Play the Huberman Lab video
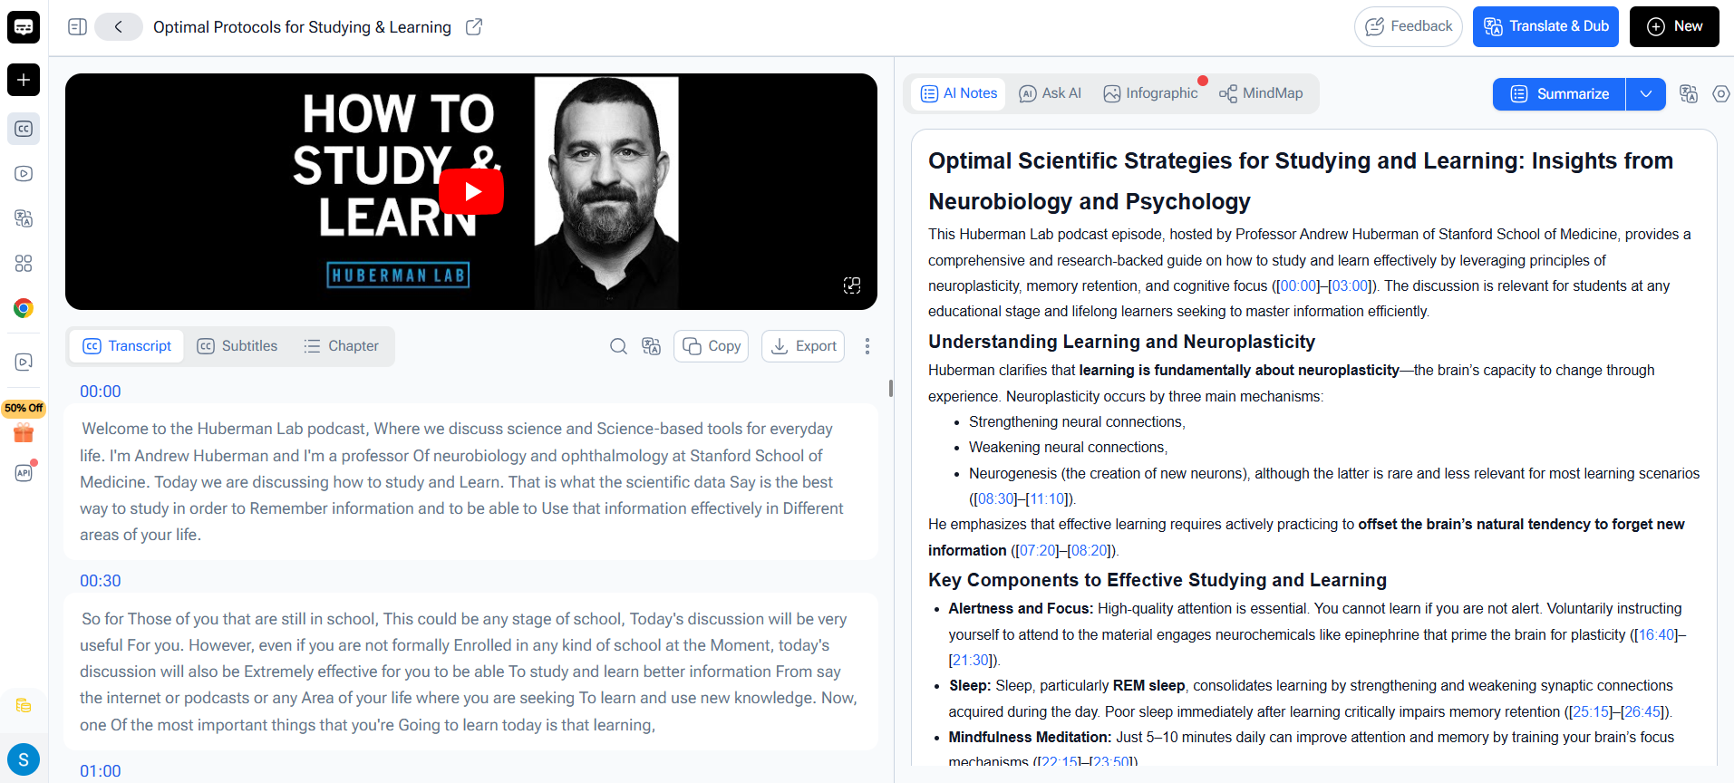The image size is (1734, 783). point(471,191)
